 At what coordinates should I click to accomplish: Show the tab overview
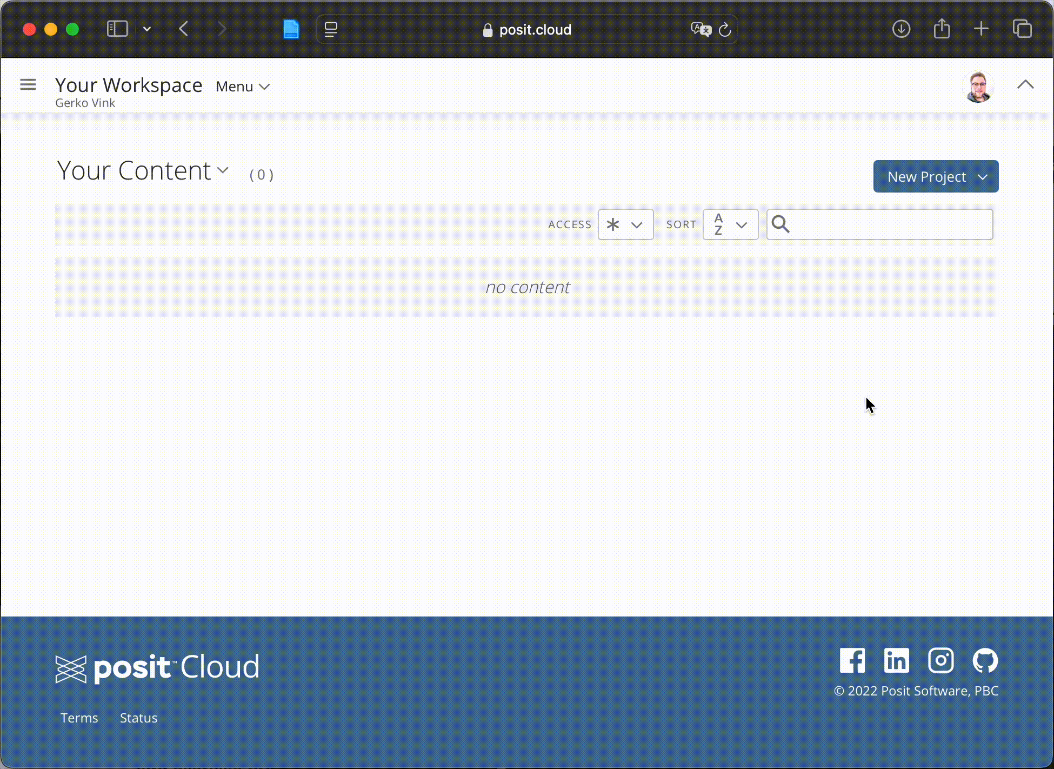tap(1022, 29)
